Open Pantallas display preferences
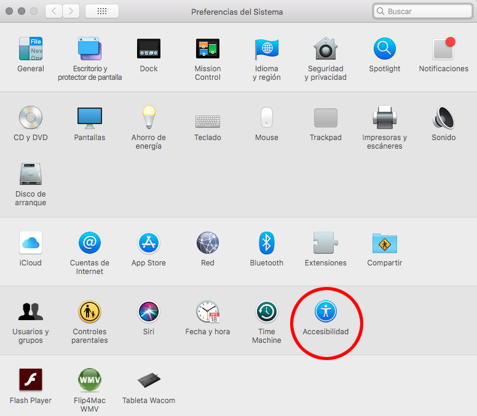The image size is (477, 416). (90, 118)
